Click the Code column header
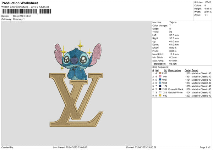This screenshot has height=150, width=213. pyautogui.click(x=187, y=70)
